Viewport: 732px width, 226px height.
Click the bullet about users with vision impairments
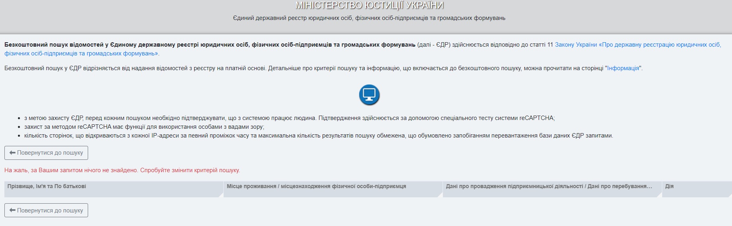click(x=144, y=127)
